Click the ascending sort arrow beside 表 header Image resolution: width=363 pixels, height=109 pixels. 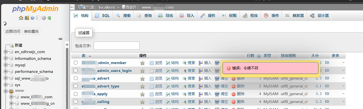point(90,56)
